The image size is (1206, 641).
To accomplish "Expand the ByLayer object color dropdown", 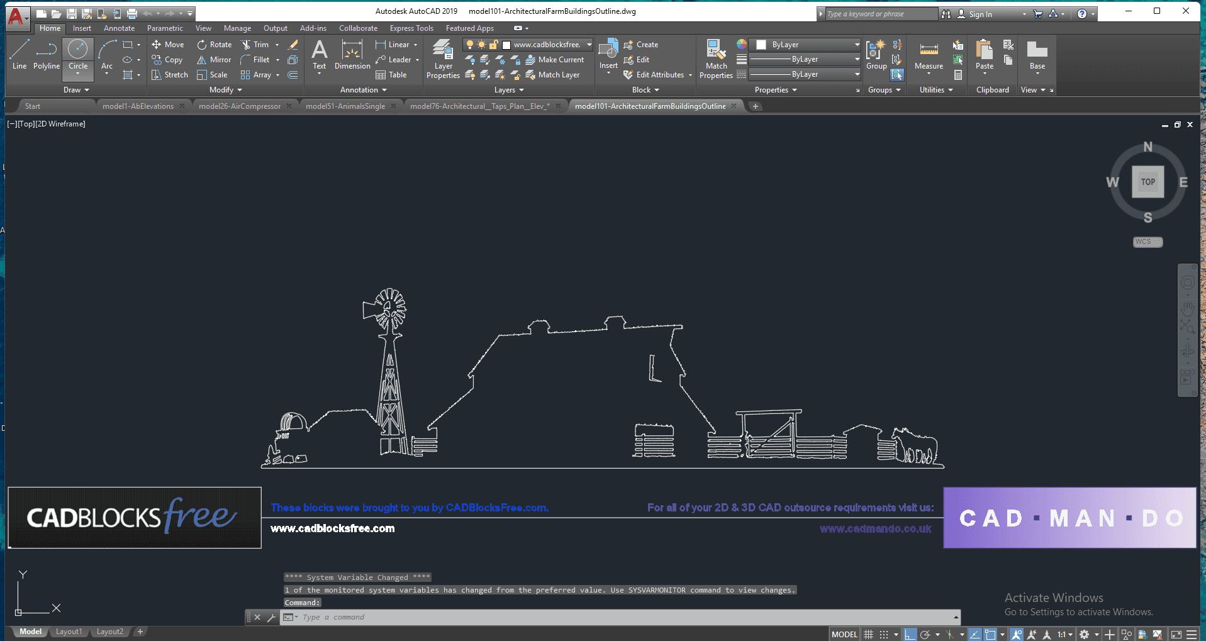I will pyautogui.click(x=857, y=45).
